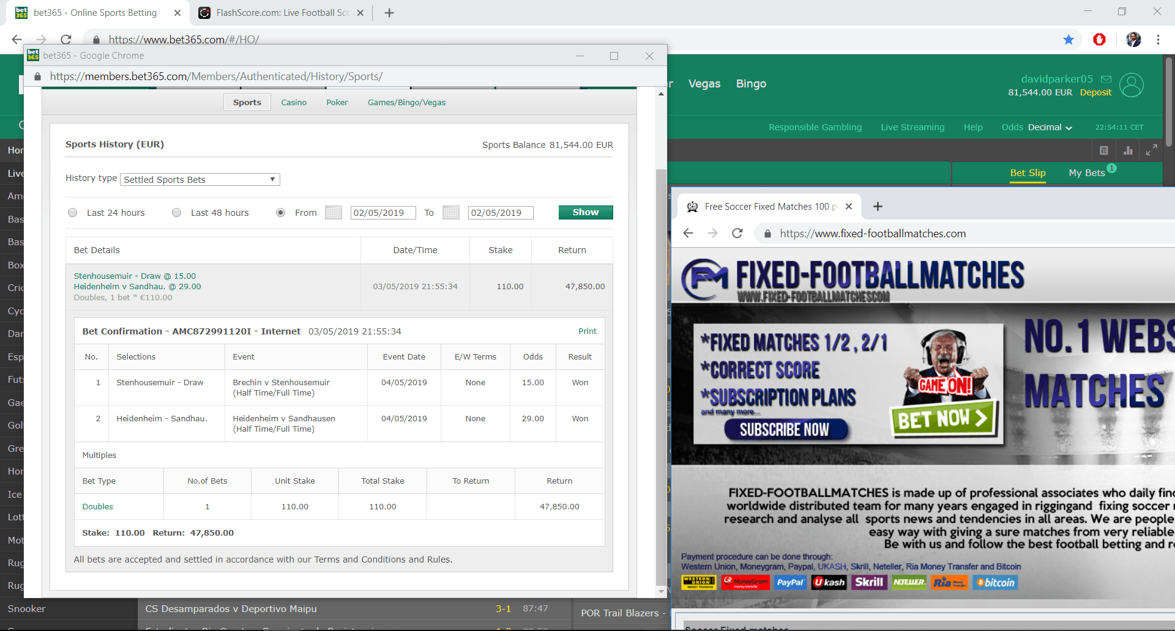Select Last 48 hours radio button
The image size is (1175, 631).
pos(177,213)
